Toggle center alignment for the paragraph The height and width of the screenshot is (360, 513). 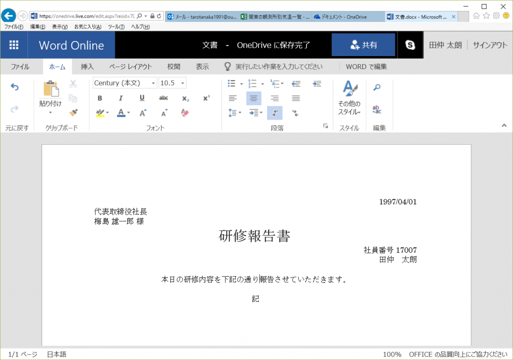point(253,98)
